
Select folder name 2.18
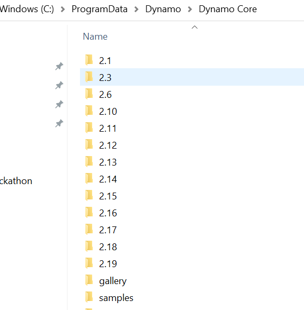[108, 247]
